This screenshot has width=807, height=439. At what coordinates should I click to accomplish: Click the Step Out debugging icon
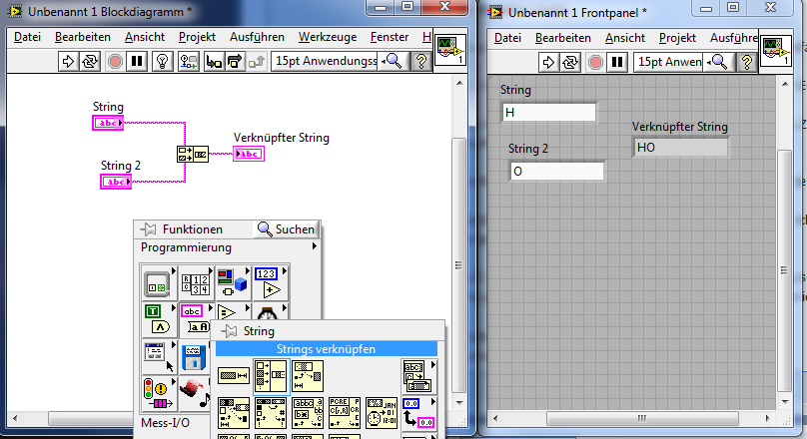[x=256, y=62]
